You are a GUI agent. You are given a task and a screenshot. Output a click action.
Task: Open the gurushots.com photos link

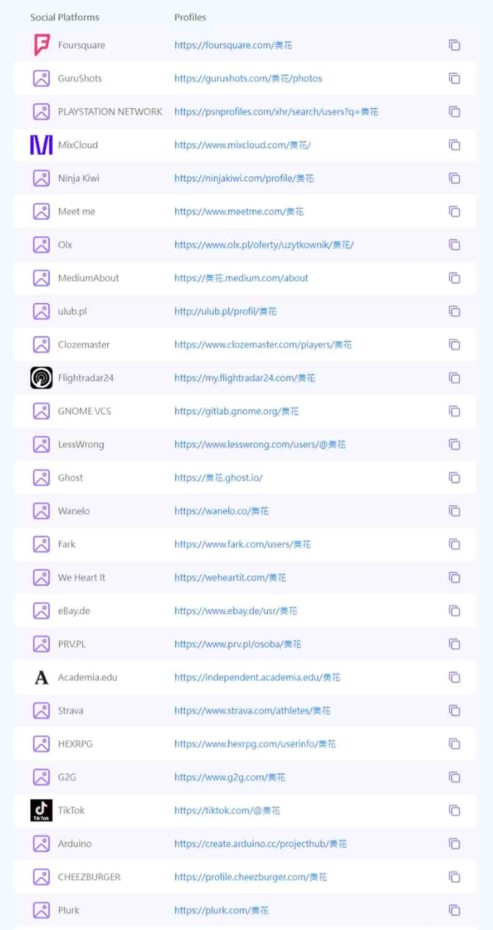(248, 79)
